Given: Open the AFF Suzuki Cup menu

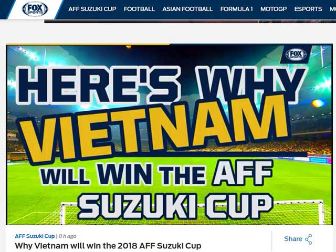Looking at the screenshot, I should pyautogui.click(x=92, y=9).
